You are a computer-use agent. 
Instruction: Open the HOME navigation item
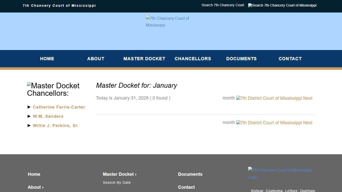click(47, 58)
